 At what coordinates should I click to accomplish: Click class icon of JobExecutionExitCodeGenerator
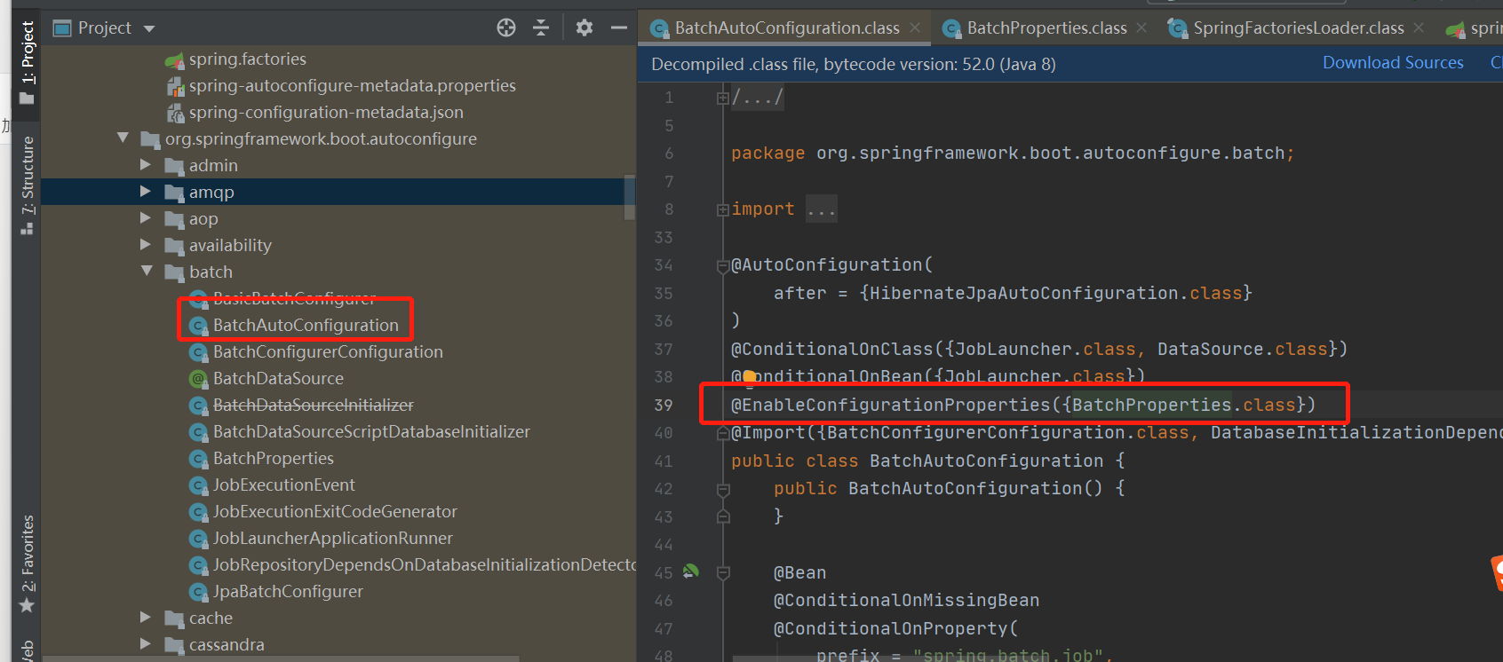click(199, 512)
